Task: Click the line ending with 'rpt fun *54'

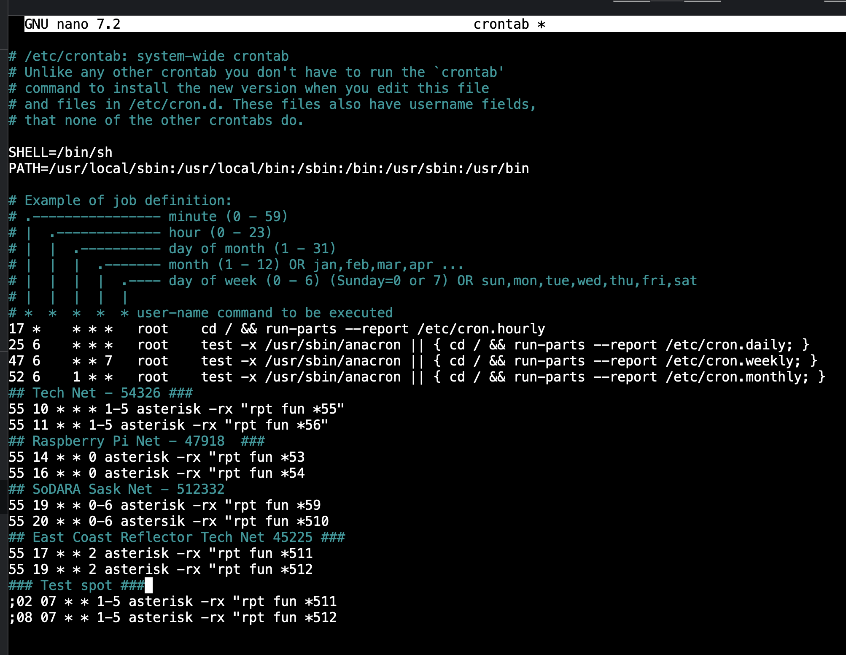Action: (157, 473)
